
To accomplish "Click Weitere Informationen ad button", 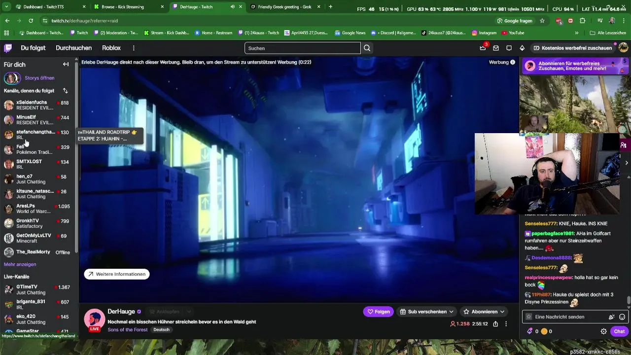I will 116,274.
